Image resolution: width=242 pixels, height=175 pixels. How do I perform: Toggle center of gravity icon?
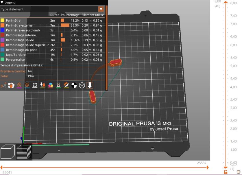74,85
